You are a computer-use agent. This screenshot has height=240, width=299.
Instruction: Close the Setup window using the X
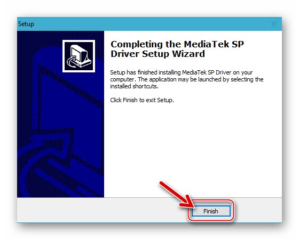coord(273,24)
